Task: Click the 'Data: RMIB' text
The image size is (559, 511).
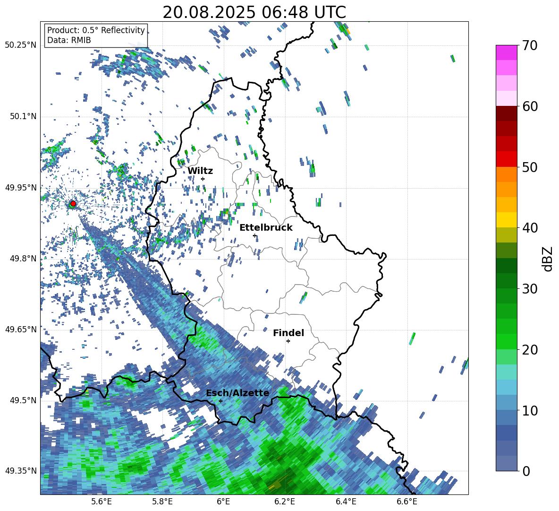Action: (x=69, y=40)
